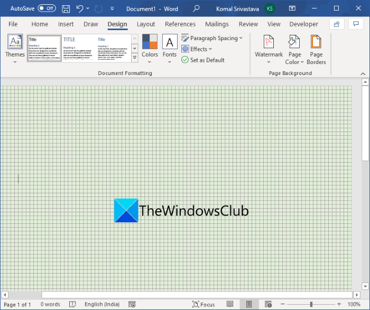Toggle the AutoSave switch

[x=47, y=8]
